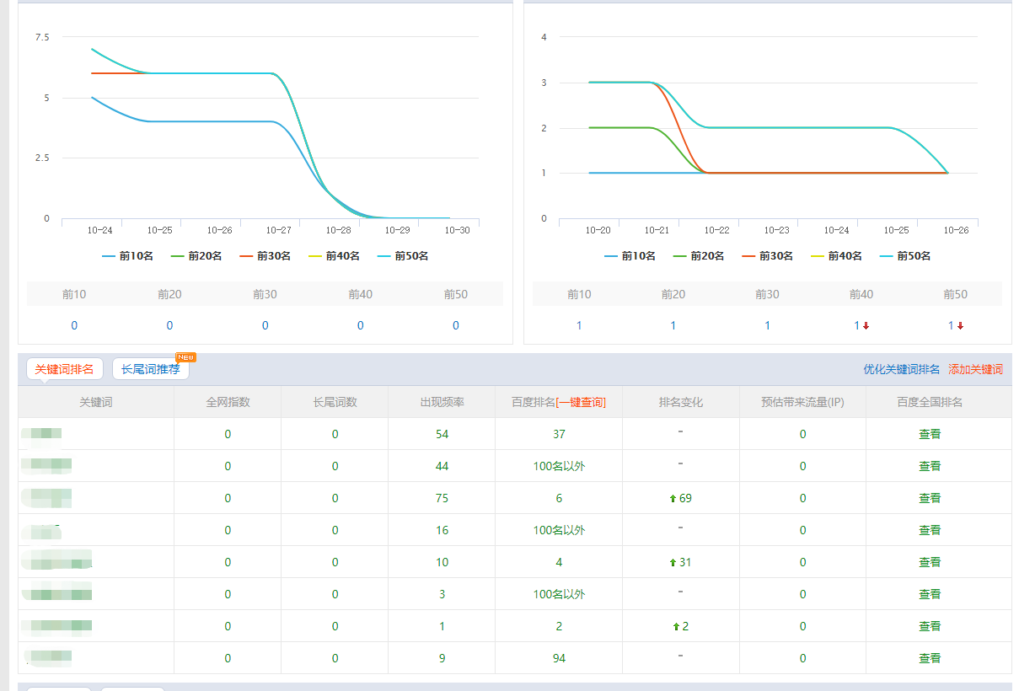Click the red down arrow under 前50
This screenshot has width=1019, height=691.
click(960, 326)
